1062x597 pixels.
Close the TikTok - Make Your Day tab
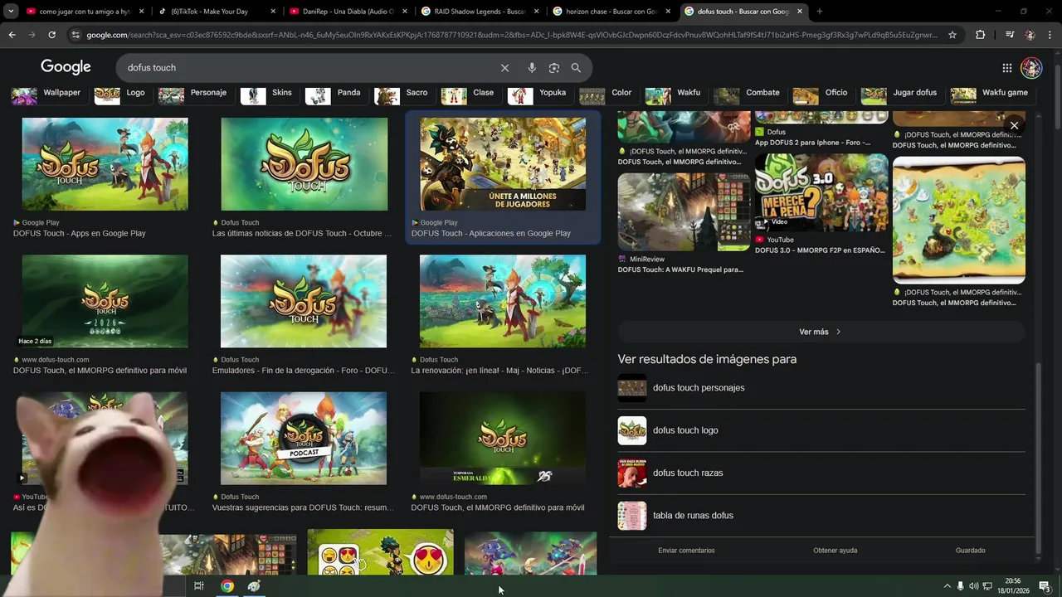click(x=273, y=12)
